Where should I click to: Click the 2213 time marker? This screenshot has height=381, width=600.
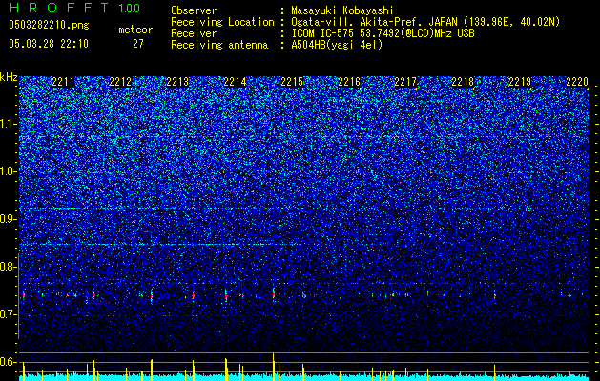click(177, 82)
